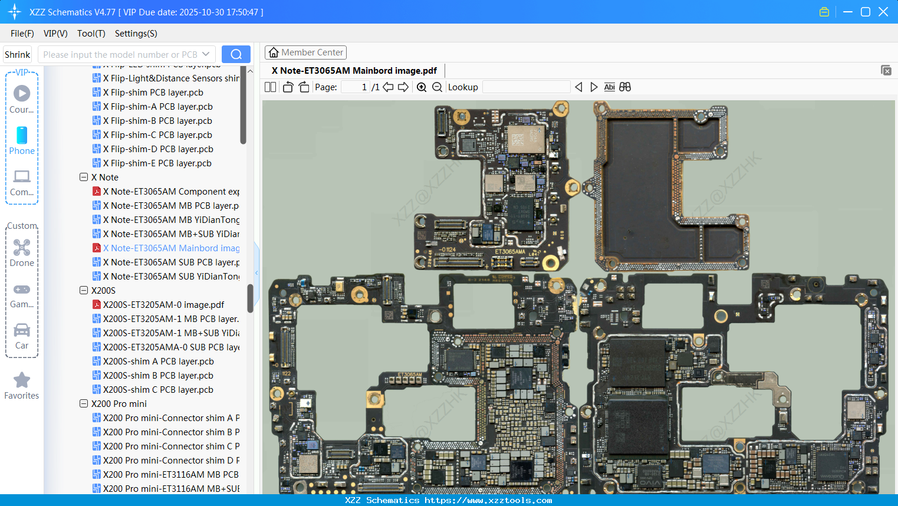
Task: Open the Member Center
Action: pos(305,52)
